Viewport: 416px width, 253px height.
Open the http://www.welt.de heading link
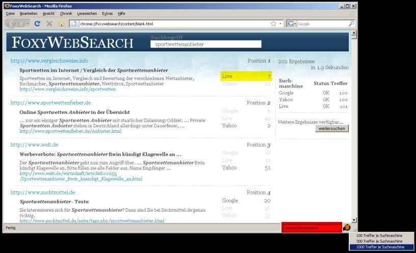tap(34, 145)
